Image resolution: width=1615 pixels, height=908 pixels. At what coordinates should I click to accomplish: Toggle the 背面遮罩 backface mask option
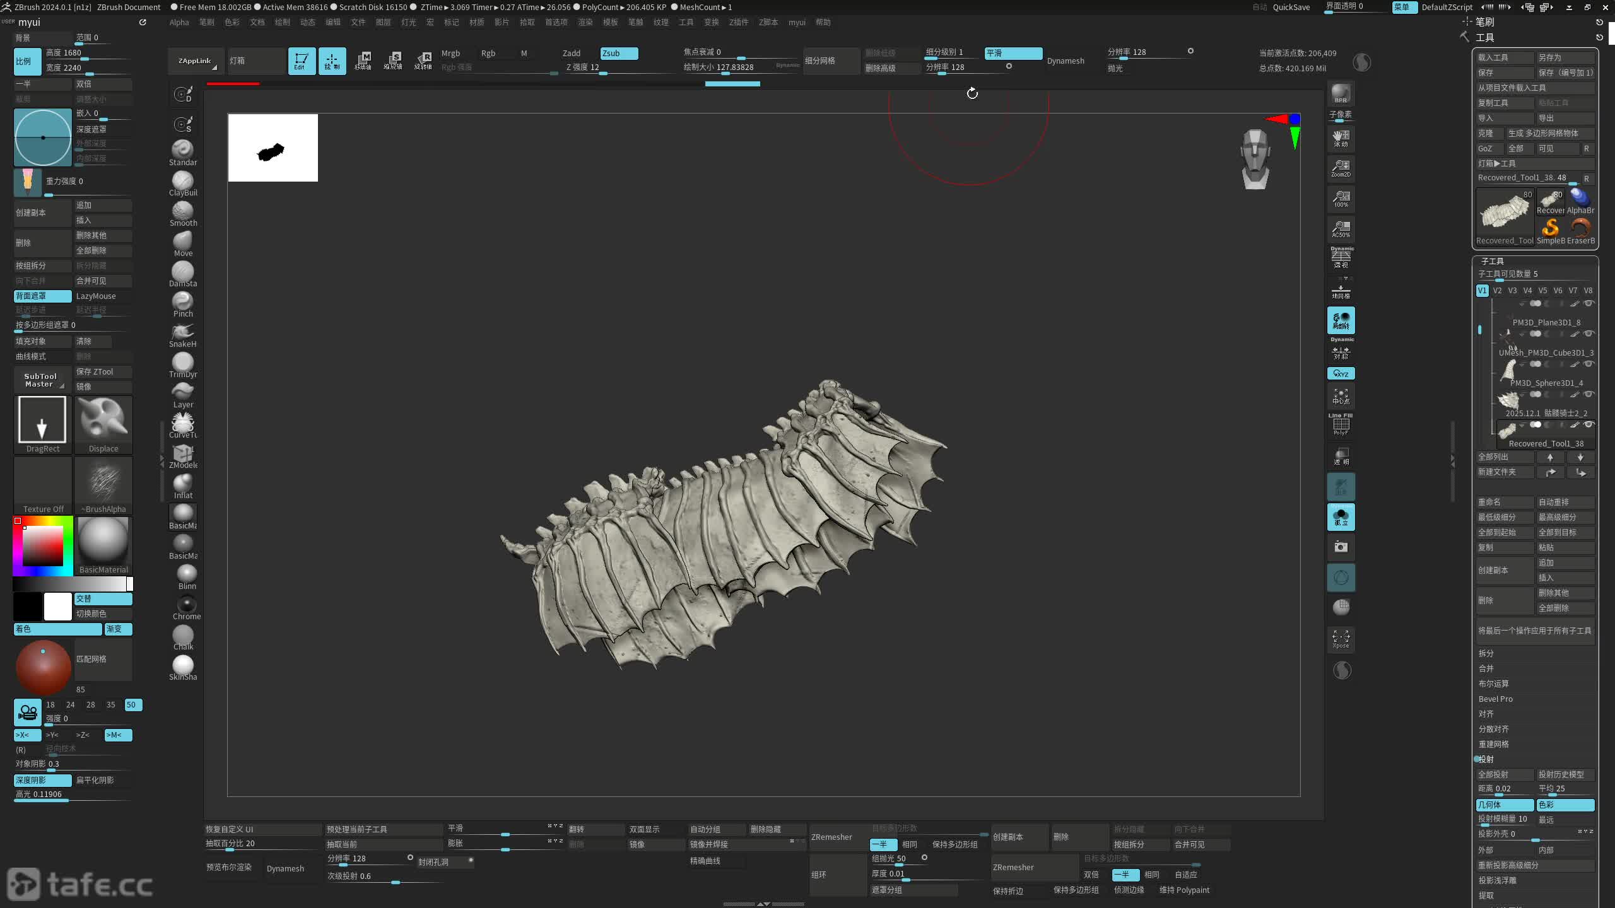pos(42,296)
